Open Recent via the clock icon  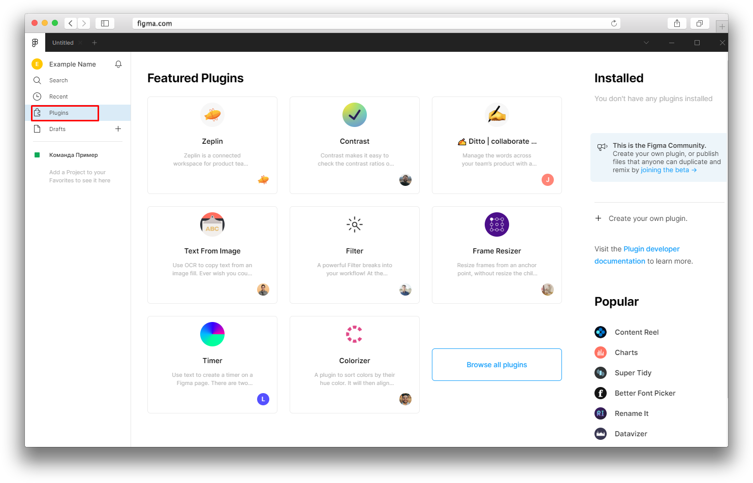pyautogui.click(x=37, y=96)
